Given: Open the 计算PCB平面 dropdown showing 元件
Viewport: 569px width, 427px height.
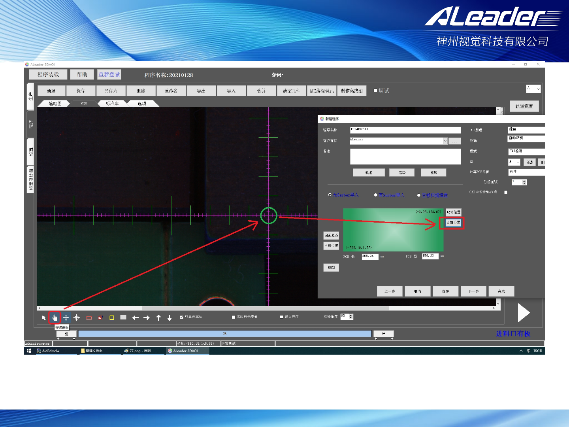Looking at the screenshot, I should [x=526, y=172].
